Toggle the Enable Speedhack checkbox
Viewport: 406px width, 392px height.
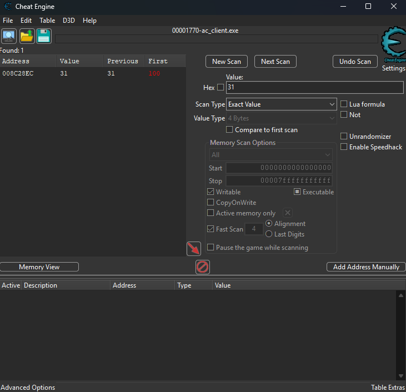pyautogui.click(x=344, y=147)
